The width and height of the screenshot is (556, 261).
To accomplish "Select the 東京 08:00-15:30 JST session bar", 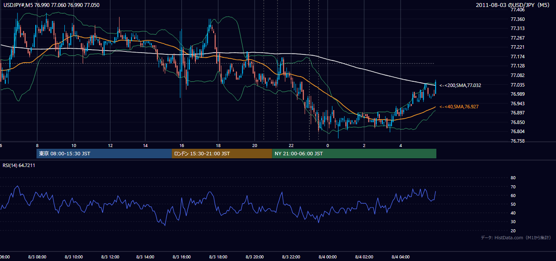I will (x=104, y=154).
